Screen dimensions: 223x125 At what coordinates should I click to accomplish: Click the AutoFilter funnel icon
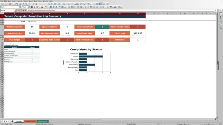coord(72,4)
